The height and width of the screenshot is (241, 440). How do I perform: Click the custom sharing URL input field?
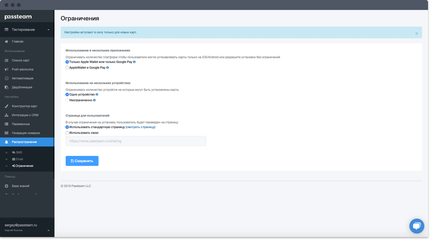point(136,141)
